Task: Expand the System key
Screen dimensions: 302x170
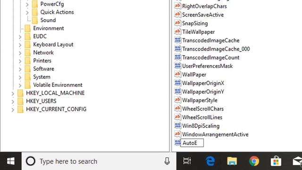Action: (x=20, y=77)
